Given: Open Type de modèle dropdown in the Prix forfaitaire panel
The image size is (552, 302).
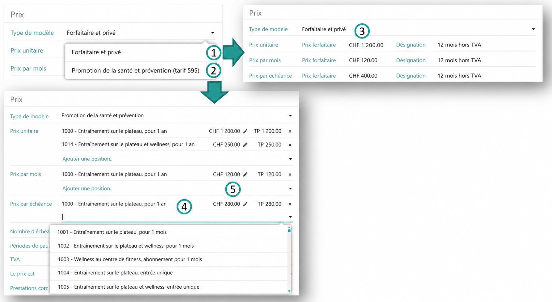Looking at the screenshot, I should click(x=533, y=29).
